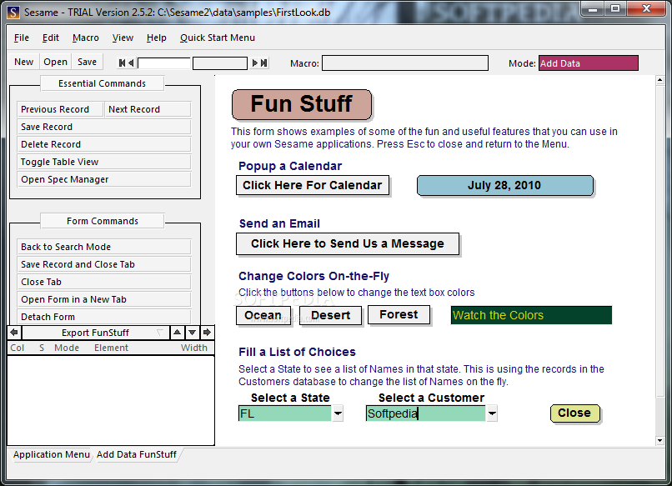Click Here to Send Us a Message

(x=348, y=244)
